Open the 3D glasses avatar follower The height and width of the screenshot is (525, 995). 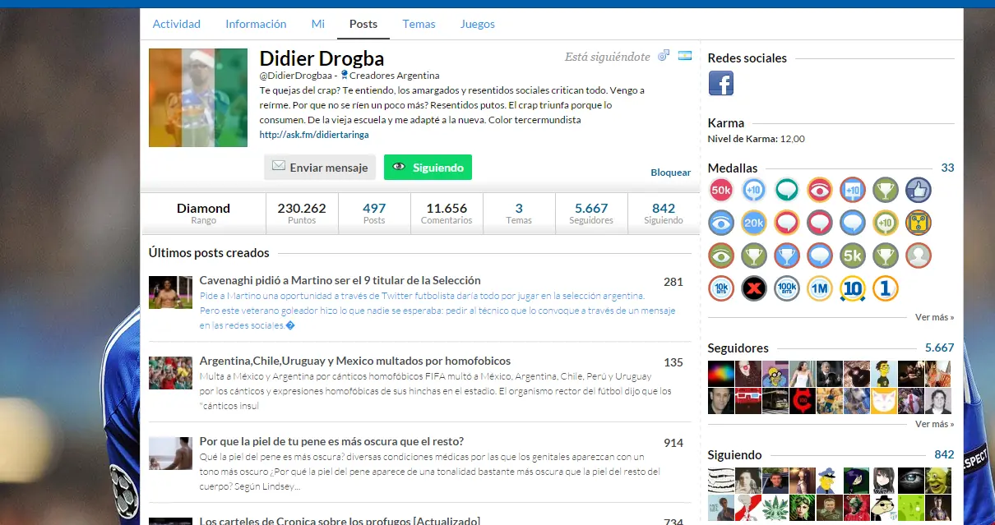pos(748,401)
